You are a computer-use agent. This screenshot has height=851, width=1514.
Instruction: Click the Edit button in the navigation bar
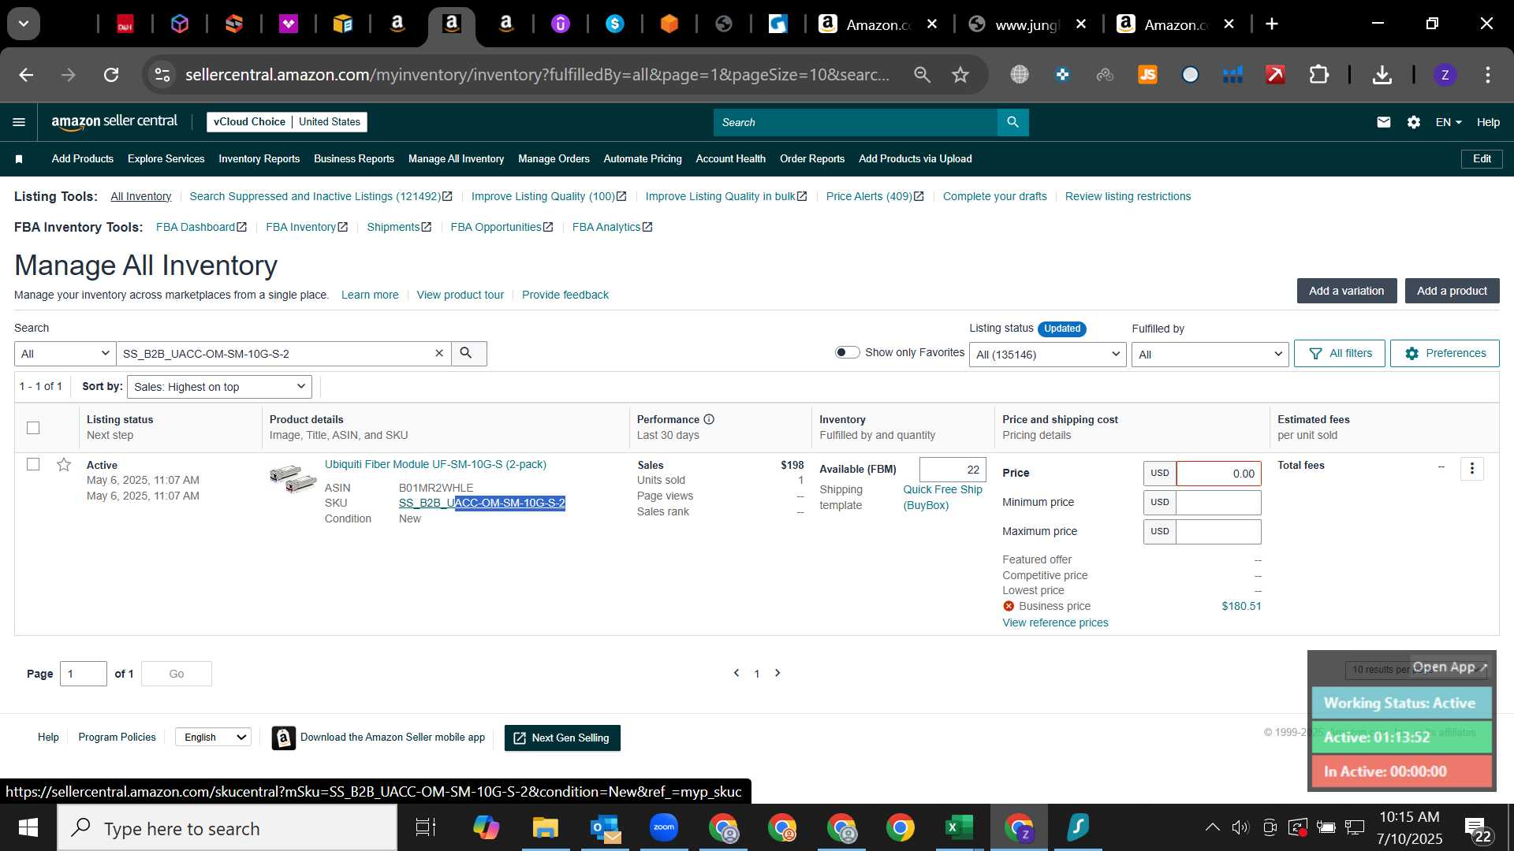coord(1482,159)
